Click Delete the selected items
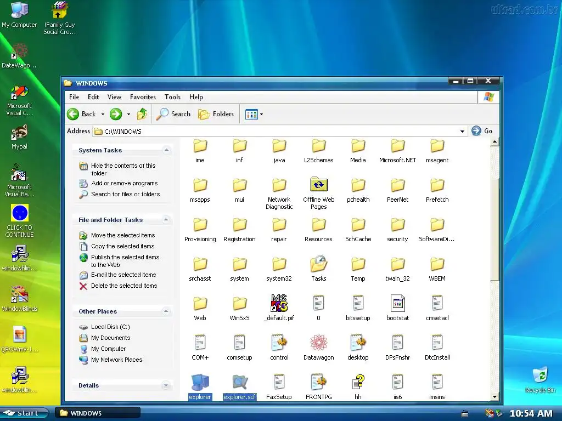This screenshot has height=421, width=562. pyautogui.click(x=124, y=286)
